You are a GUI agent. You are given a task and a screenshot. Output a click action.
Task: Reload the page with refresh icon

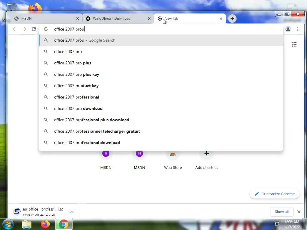tap(34, 29)
